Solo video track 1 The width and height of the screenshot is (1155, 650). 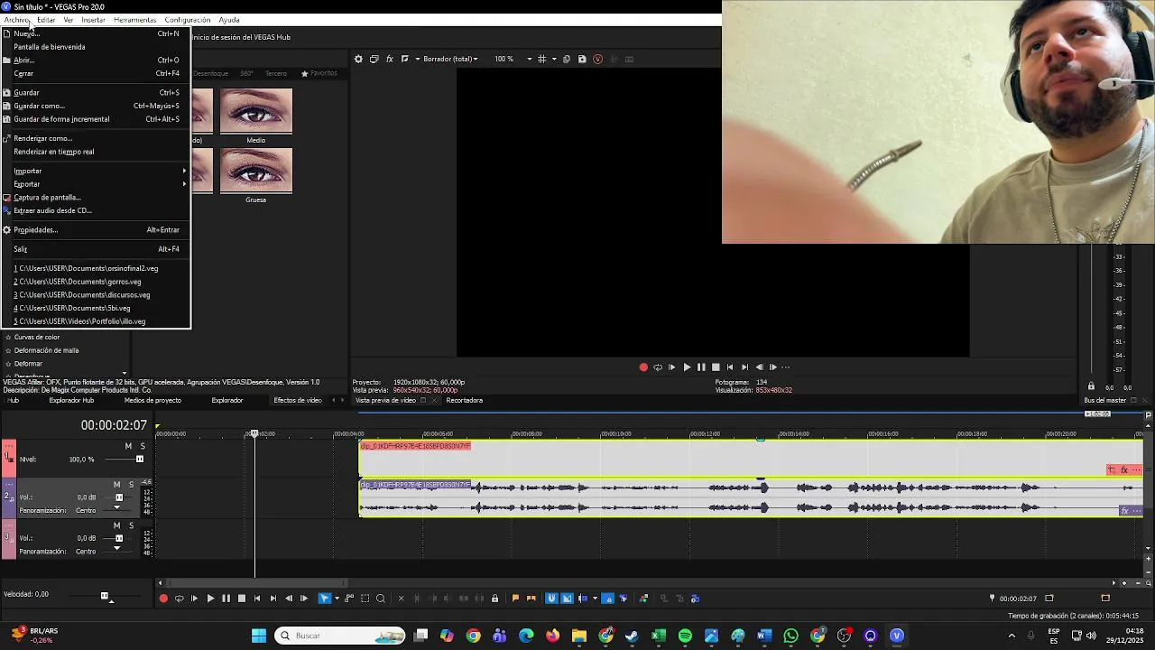(x=143, y=446)
